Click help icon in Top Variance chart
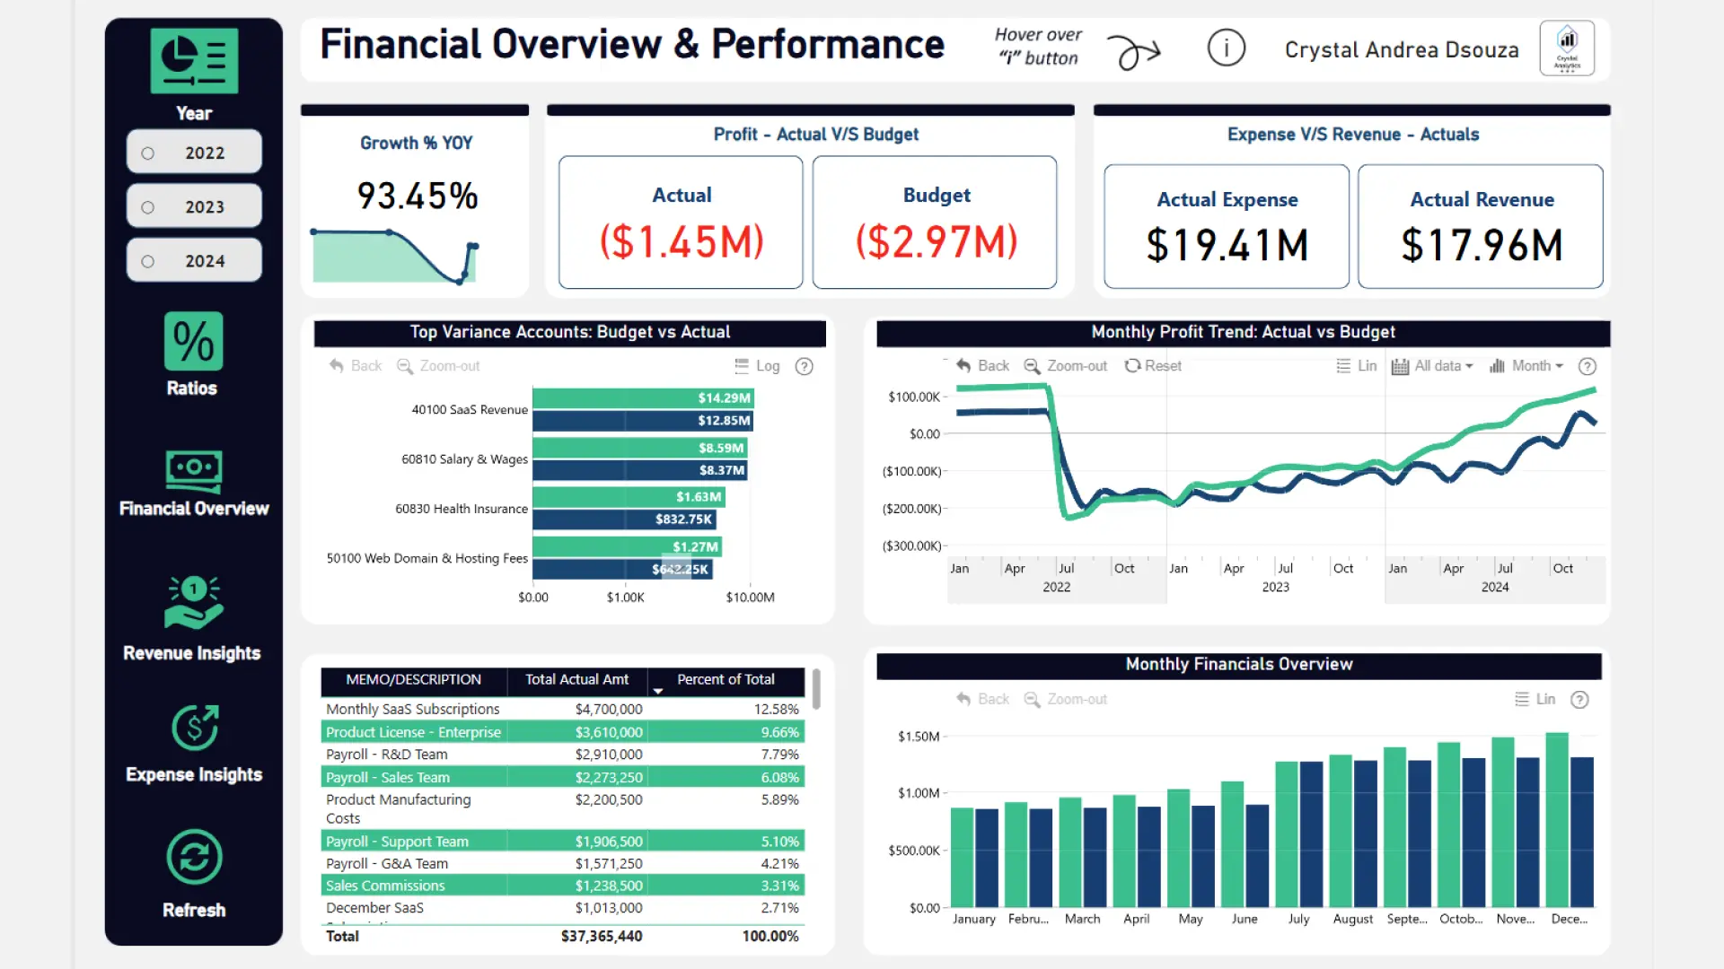 point(805,366)
